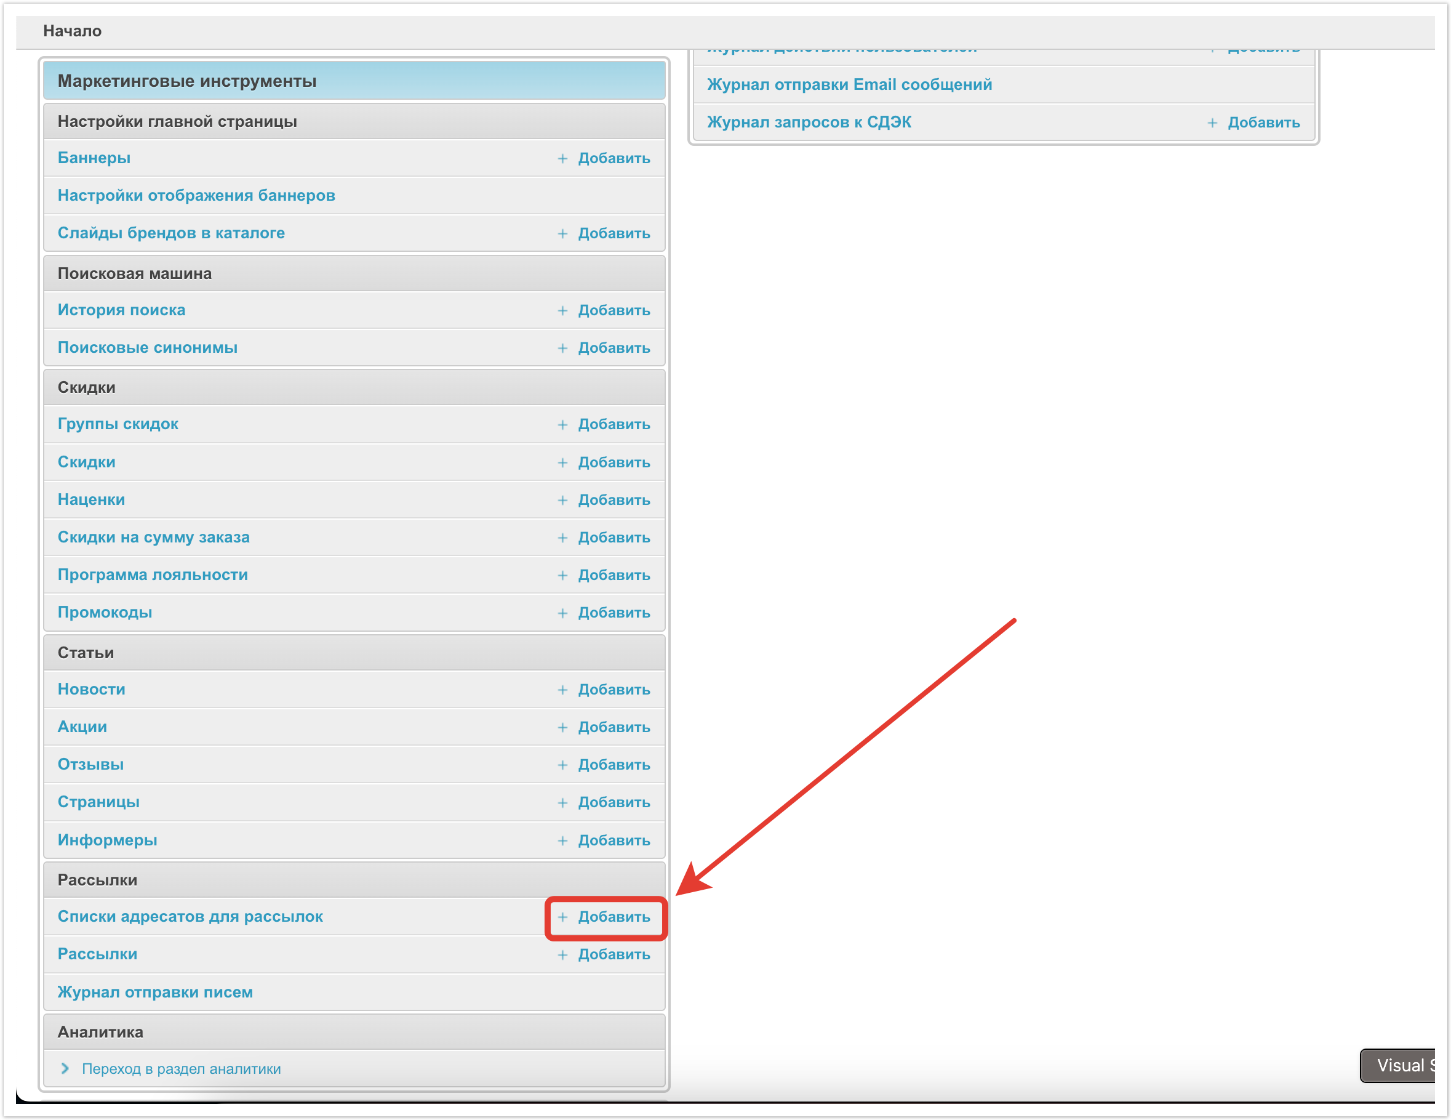Click plus icon for Новости row
This screenshot has height=1120, width=1451.
[x=562, y=690]
